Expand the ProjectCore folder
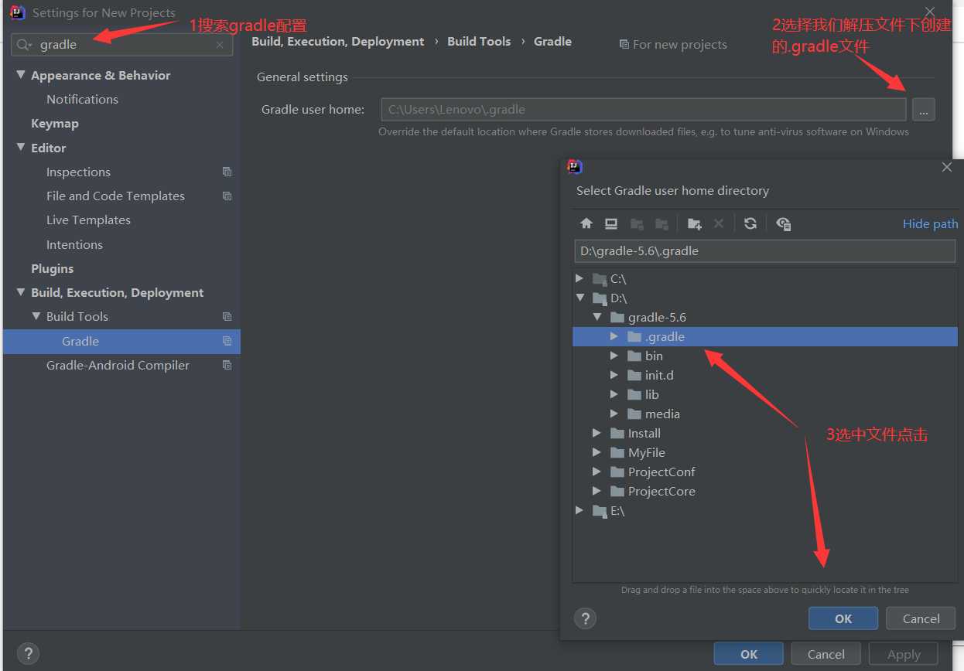The height and width of the screenshot is (671, 964). pos(597,491)
